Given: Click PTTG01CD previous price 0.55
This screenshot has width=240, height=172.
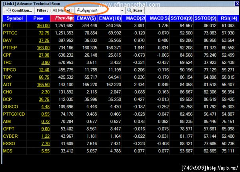Looking at the screenshot, I should coord(46,114).
